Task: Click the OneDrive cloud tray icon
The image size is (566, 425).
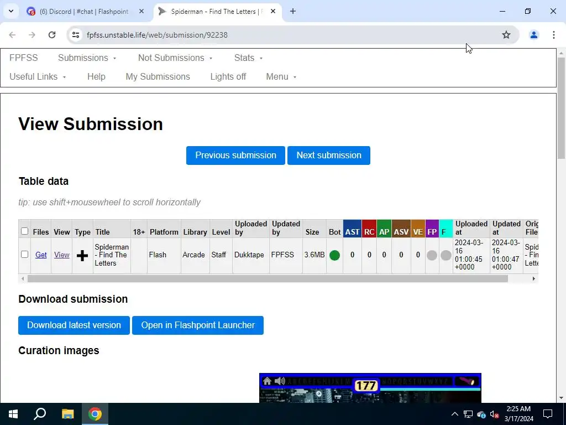Action: 481,414
